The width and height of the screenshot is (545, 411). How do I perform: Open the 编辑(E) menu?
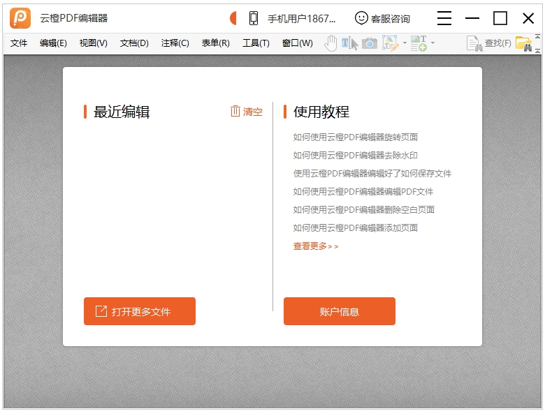(53, 43)
